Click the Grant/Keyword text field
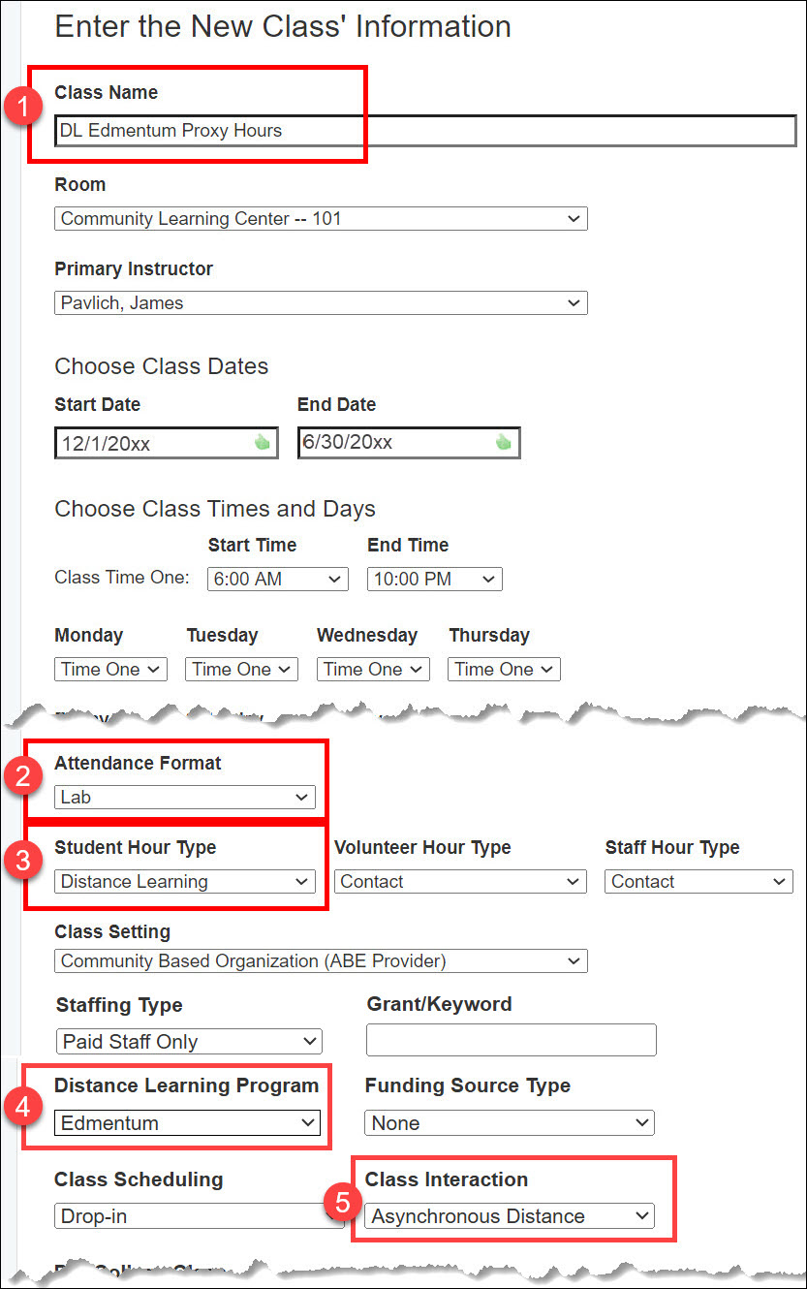The height and width of the screenshot is (1289, 807). (x=511, y=1040)
